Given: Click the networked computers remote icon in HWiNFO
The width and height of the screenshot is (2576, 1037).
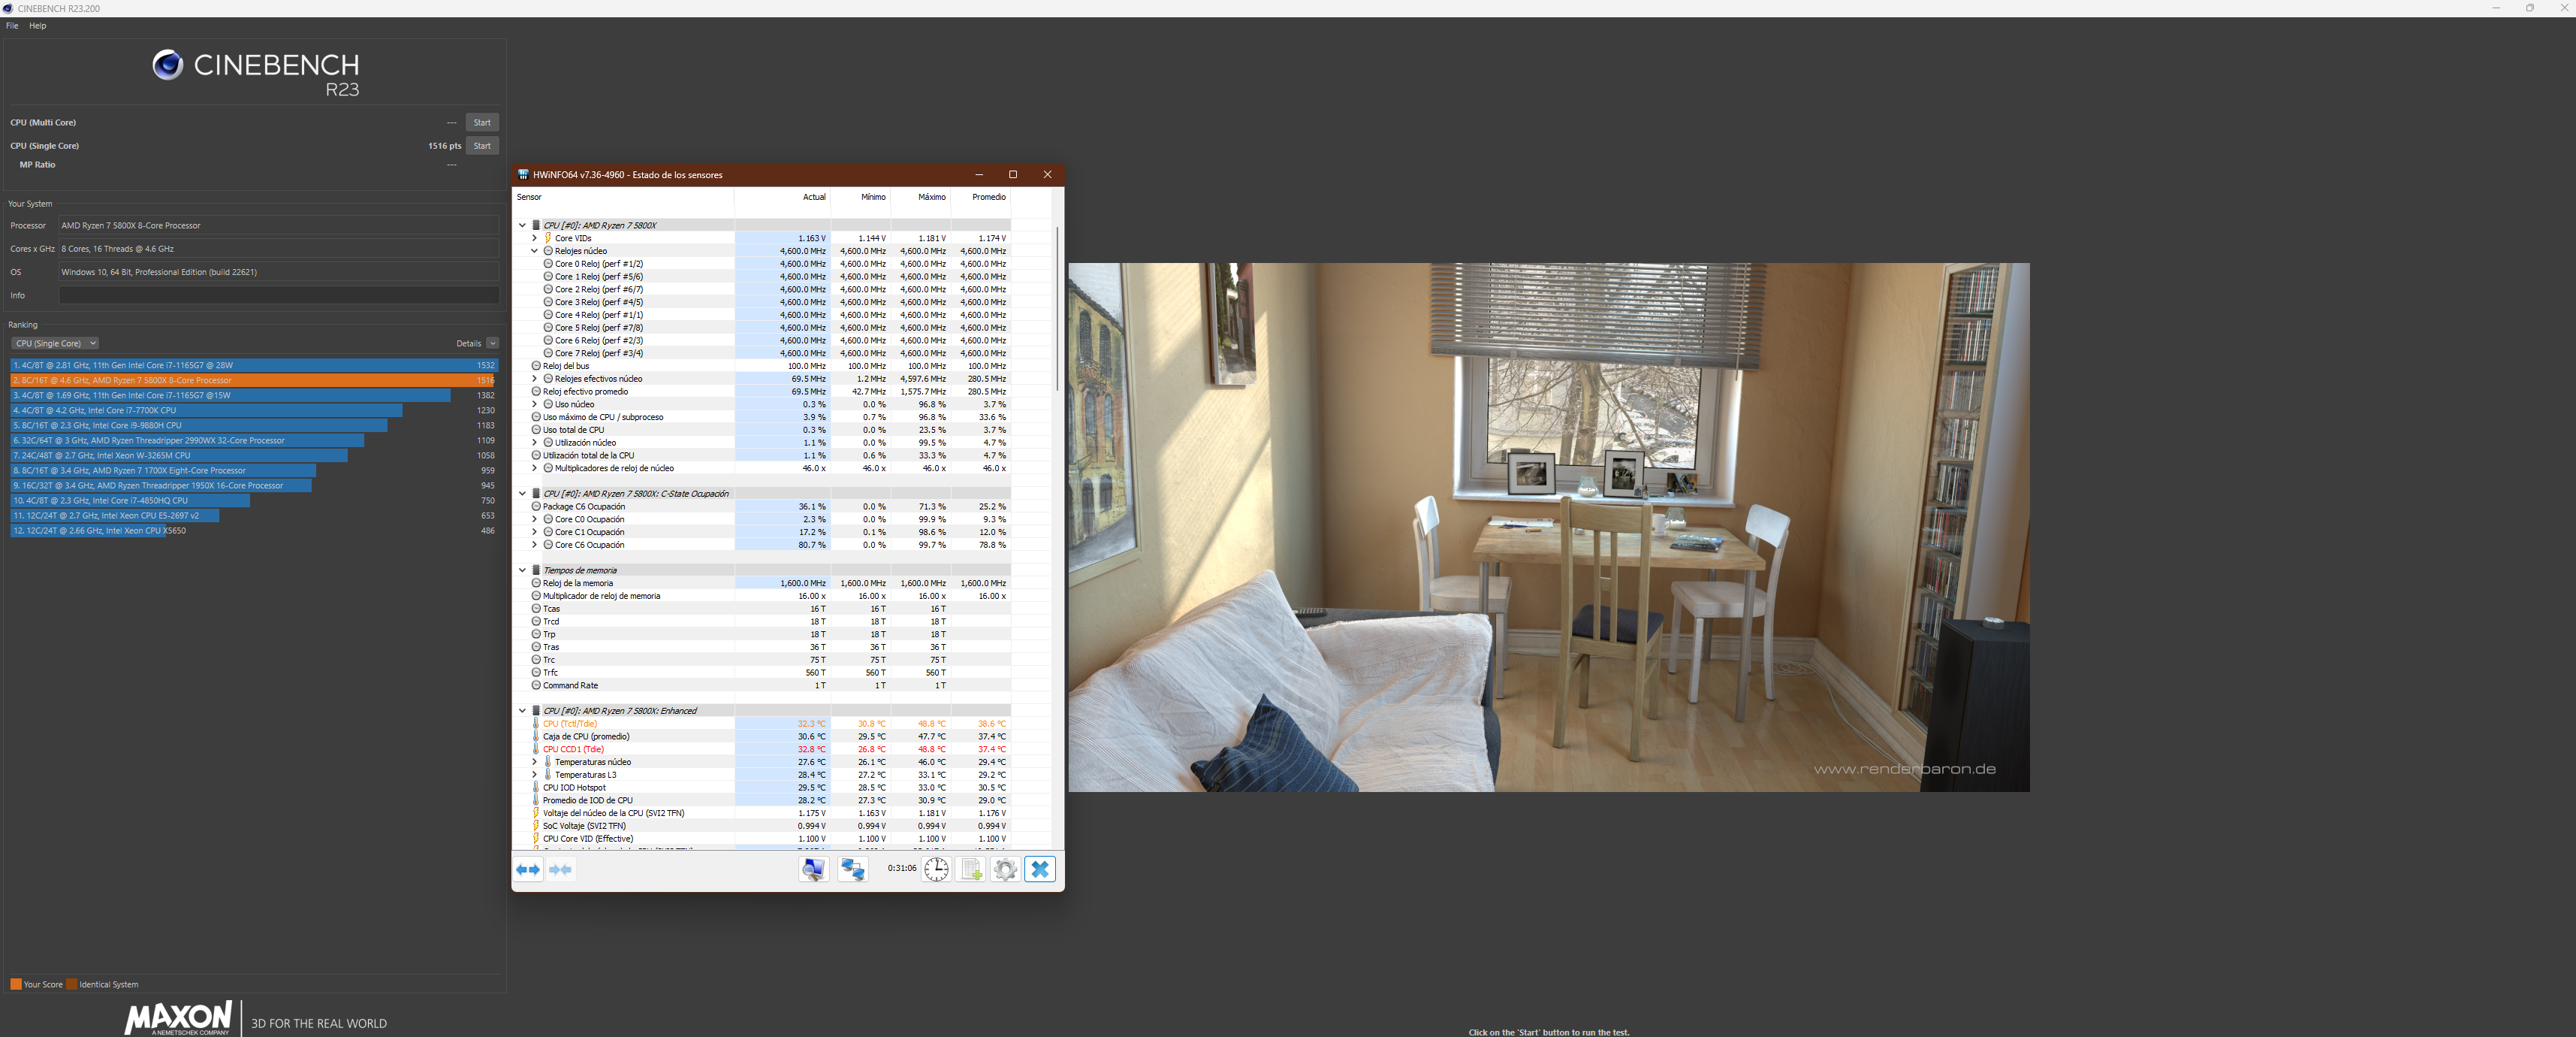Looking at the screenshot, I should 852,870.
